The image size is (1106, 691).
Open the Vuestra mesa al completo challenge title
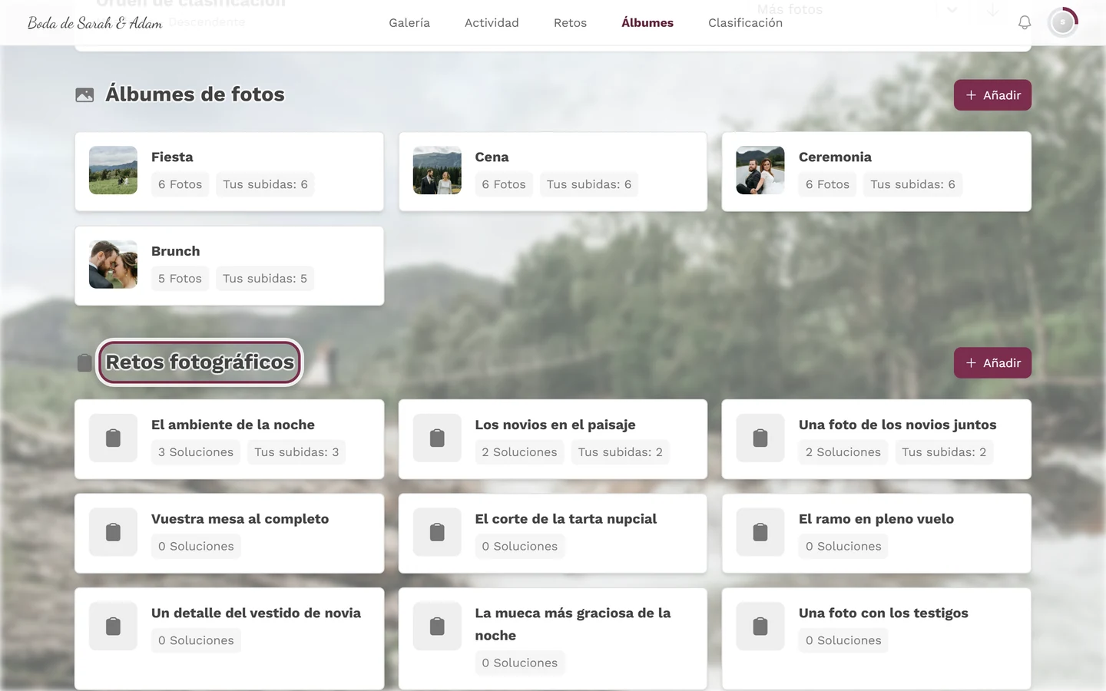[240, 519]
